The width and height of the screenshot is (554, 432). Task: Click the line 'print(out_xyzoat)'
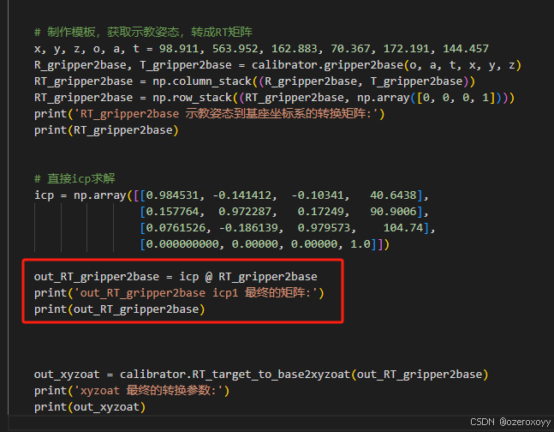90,407
